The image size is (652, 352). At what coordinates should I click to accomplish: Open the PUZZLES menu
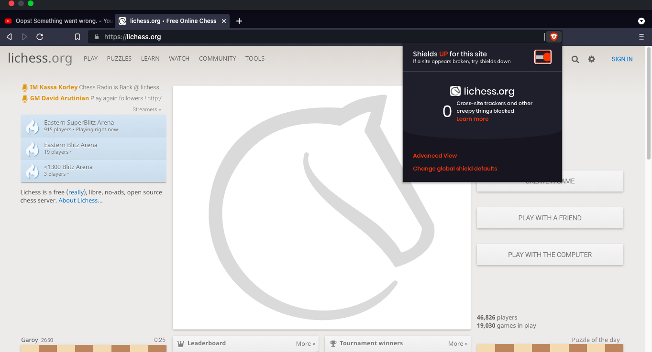(x=119, y=59)
